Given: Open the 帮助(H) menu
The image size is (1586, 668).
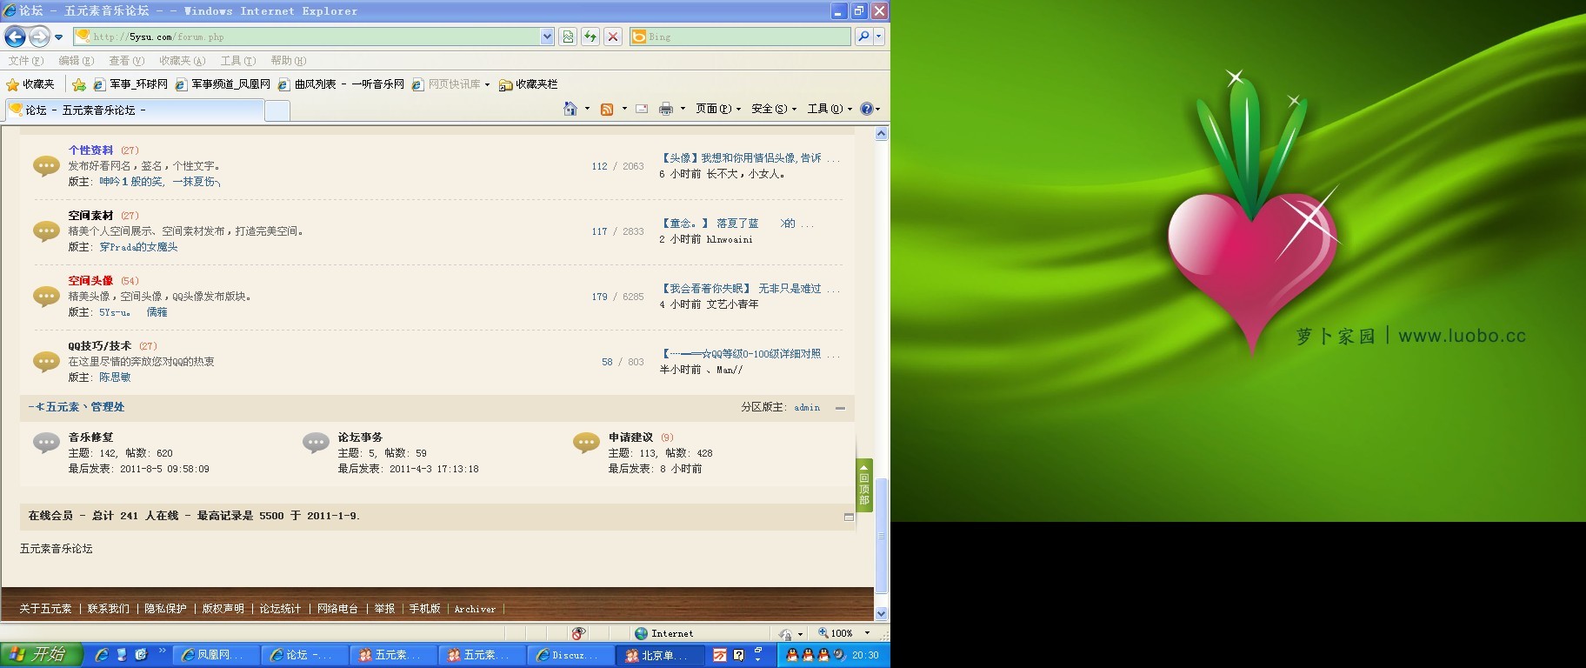Looking at the screenshot, I should [288, 61].
